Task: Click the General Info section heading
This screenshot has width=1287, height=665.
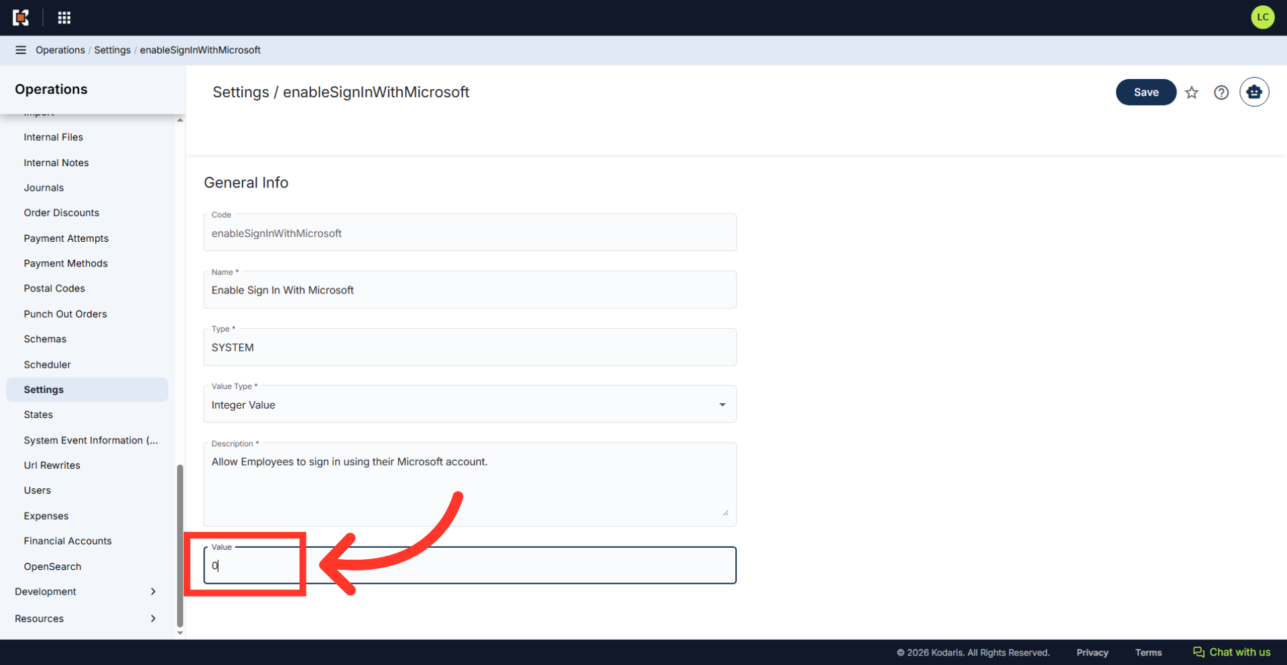Action: click(x=246, y=183)
